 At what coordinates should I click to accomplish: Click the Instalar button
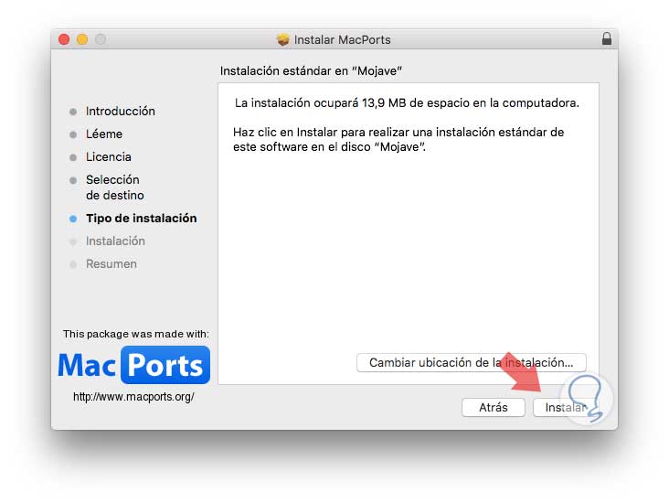(x=566, y=407)
